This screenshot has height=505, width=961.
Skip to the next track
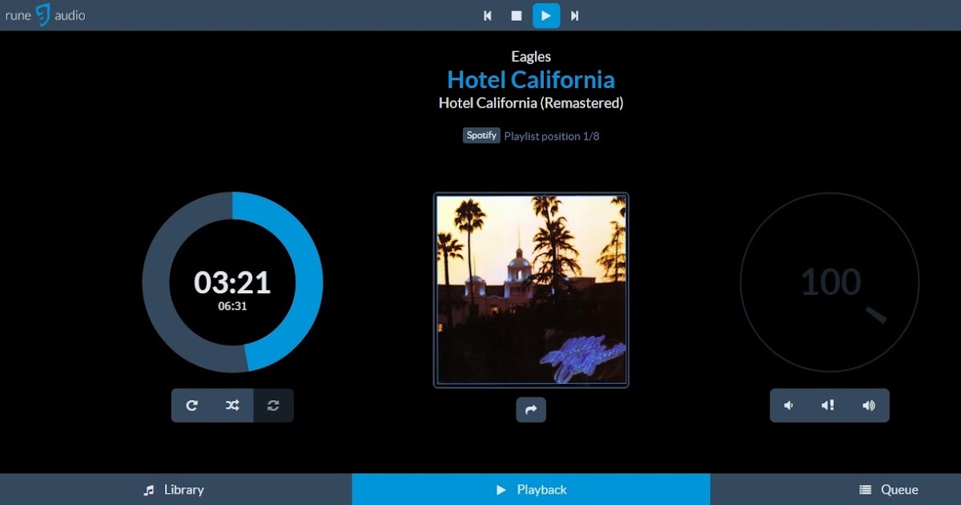[x=575, y=15]
